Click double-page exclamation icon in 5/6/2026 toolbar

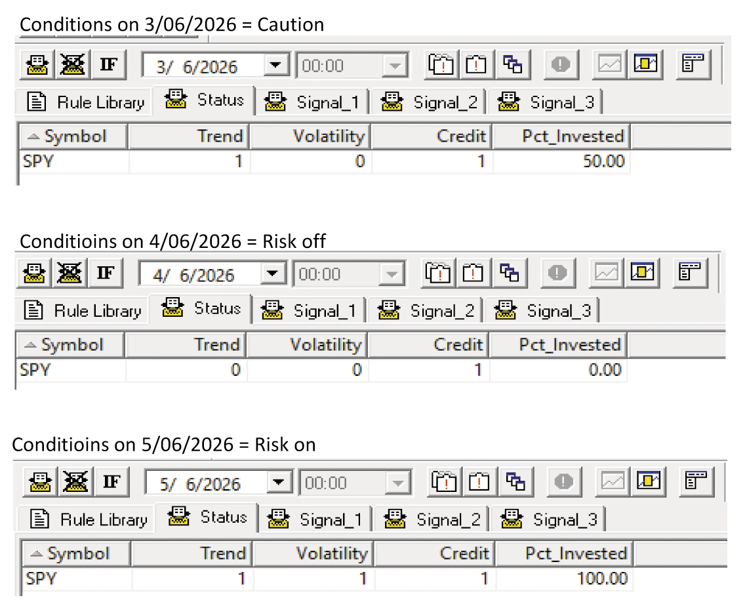tap(444, 481)
